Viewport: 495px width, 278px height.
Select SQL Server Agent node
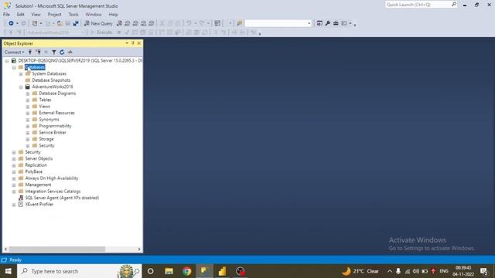pos(62,198)
